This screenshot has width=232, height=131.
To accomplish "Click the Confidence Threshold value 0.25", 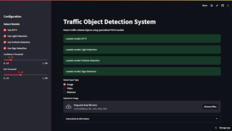I will [11, 57].
